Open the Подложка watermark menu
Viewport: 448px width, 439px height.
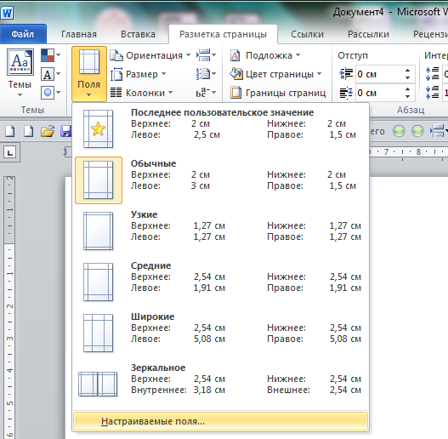tap(265, 55)
